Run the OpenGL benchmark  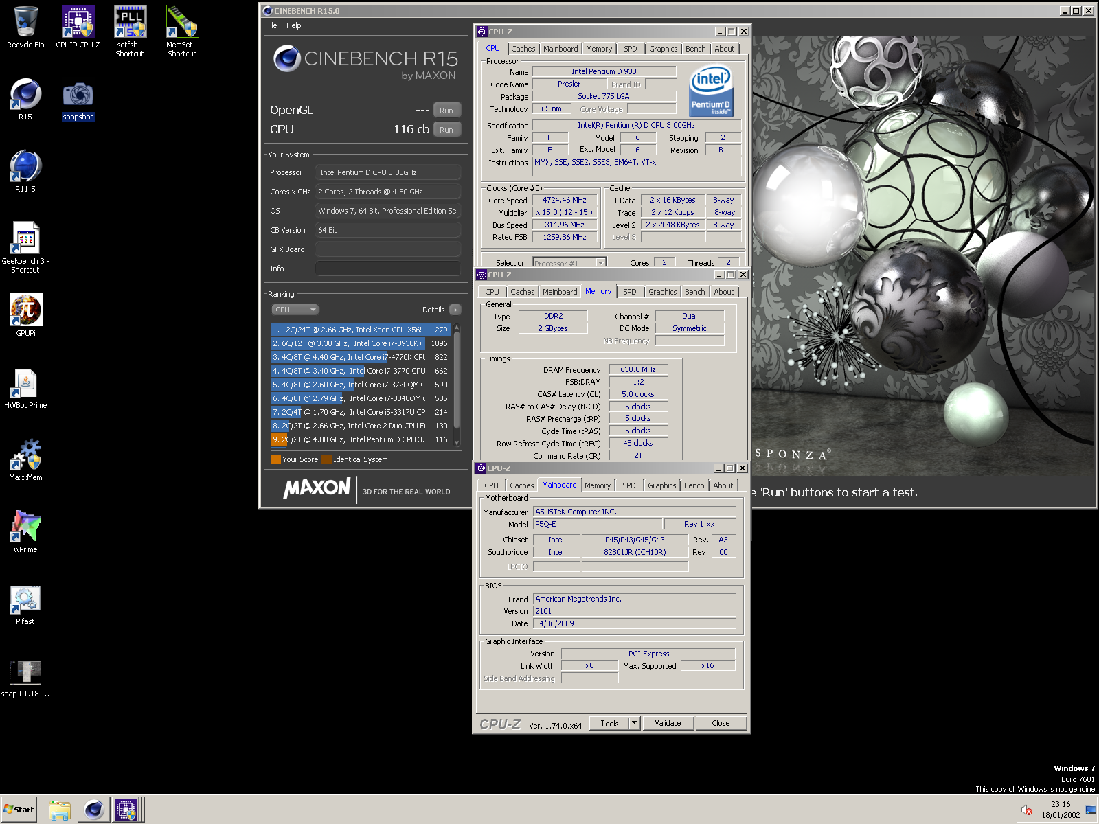click(x=446, y=111)
